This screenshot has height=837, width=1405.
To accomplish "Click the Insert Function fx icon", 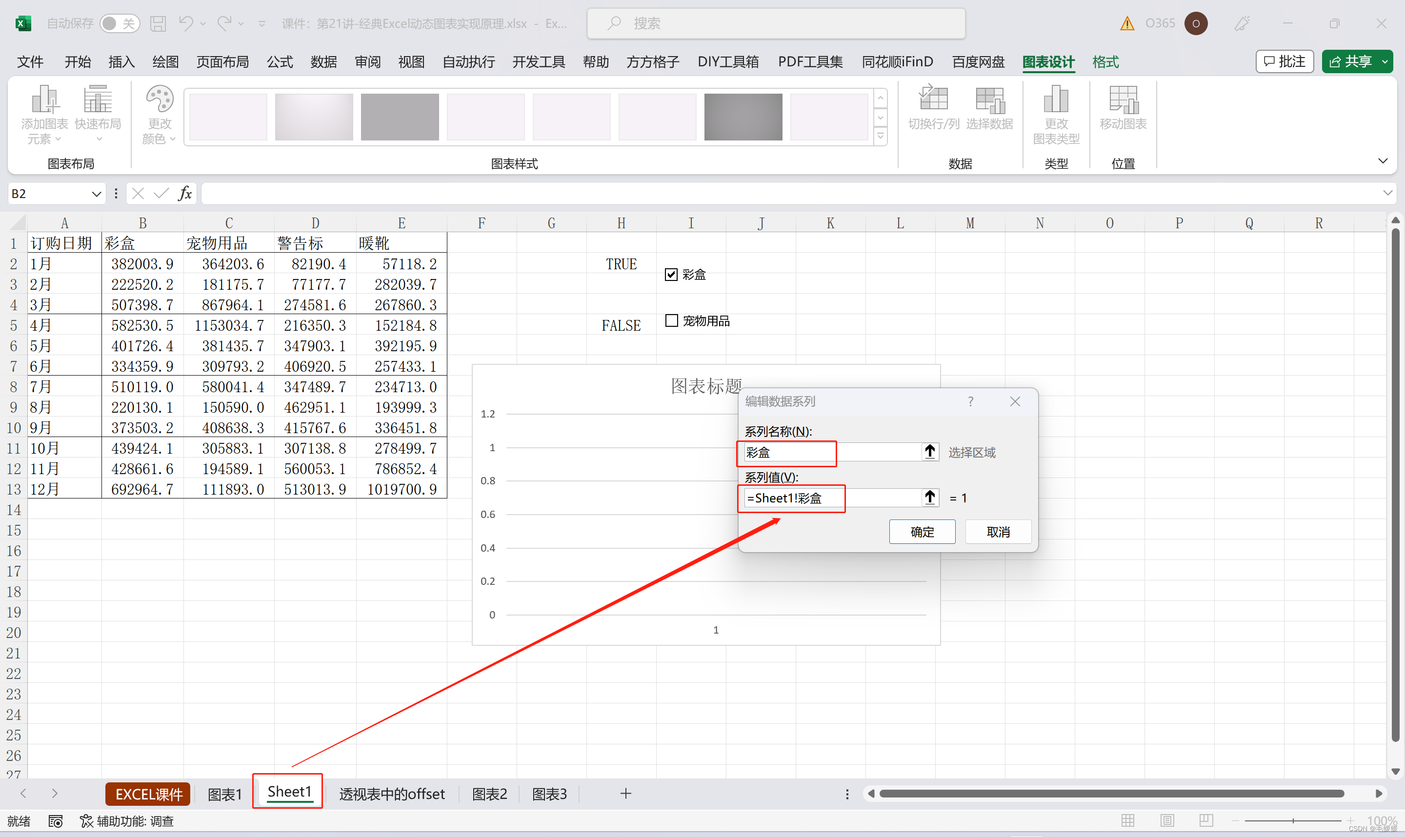I will 184,194.
